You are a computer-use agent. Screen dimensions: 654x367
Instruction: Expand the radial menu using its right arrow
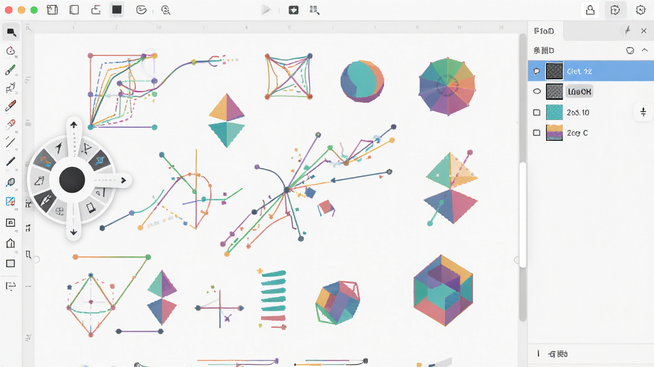tap(123, 180)
